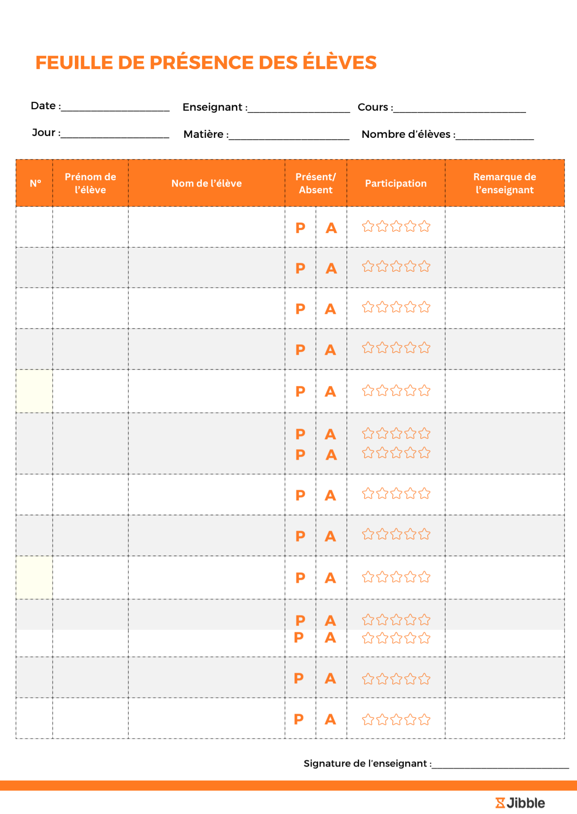This screenshot has height=814, width=577.
Task: Click the Participation column header
Action: click(x=396, y=183)
